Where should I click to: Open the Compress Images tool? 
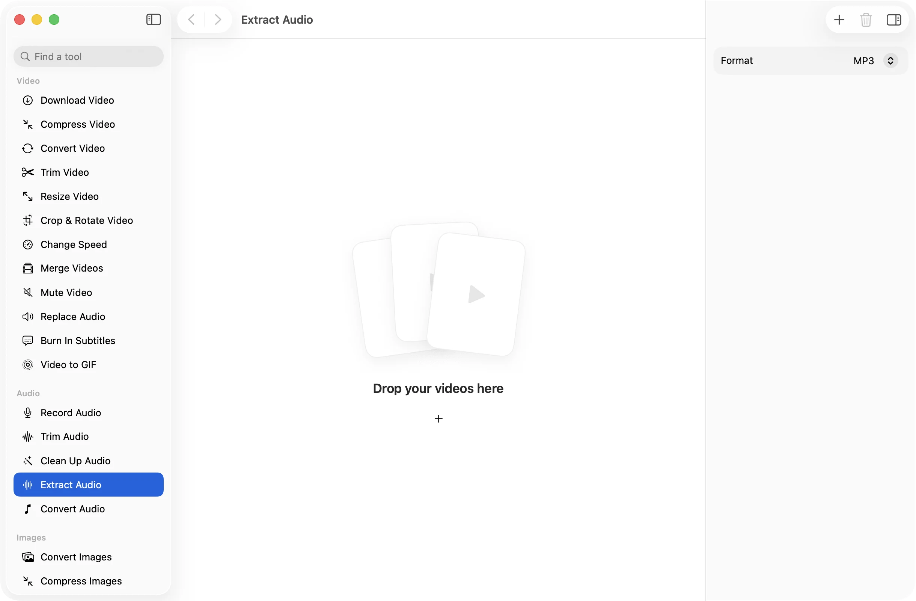coord(89,581)
